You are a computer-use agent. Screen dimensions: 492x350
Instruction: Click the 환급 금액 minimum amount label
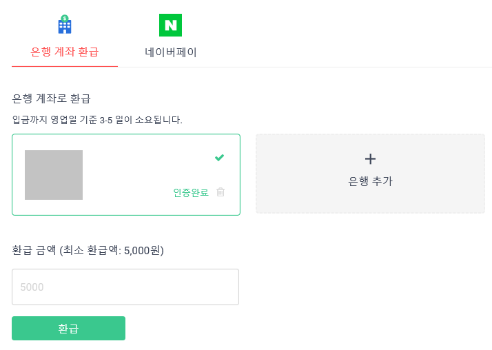(x=88, y=250)
